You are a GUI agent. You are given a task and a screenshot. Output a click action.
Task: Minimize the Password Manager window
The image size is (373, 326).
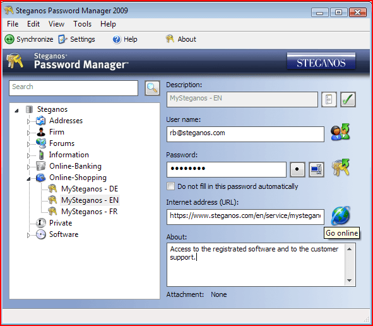coord(320,13)
